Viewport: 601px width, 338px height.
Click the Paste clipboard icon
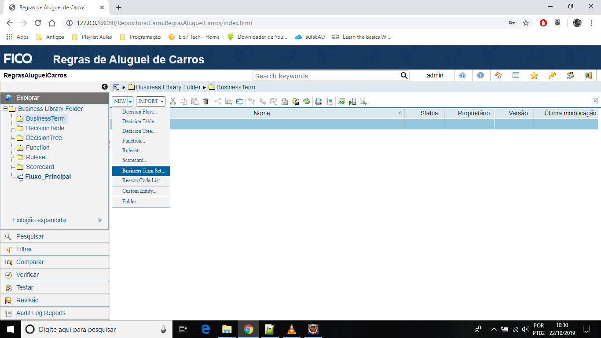click(x=195, y=101)
